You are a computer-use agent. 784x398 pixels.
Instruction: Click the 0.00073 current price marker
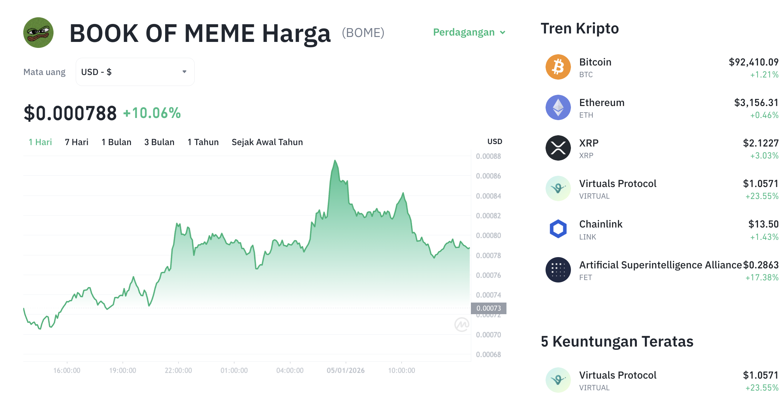pos(489,308)
